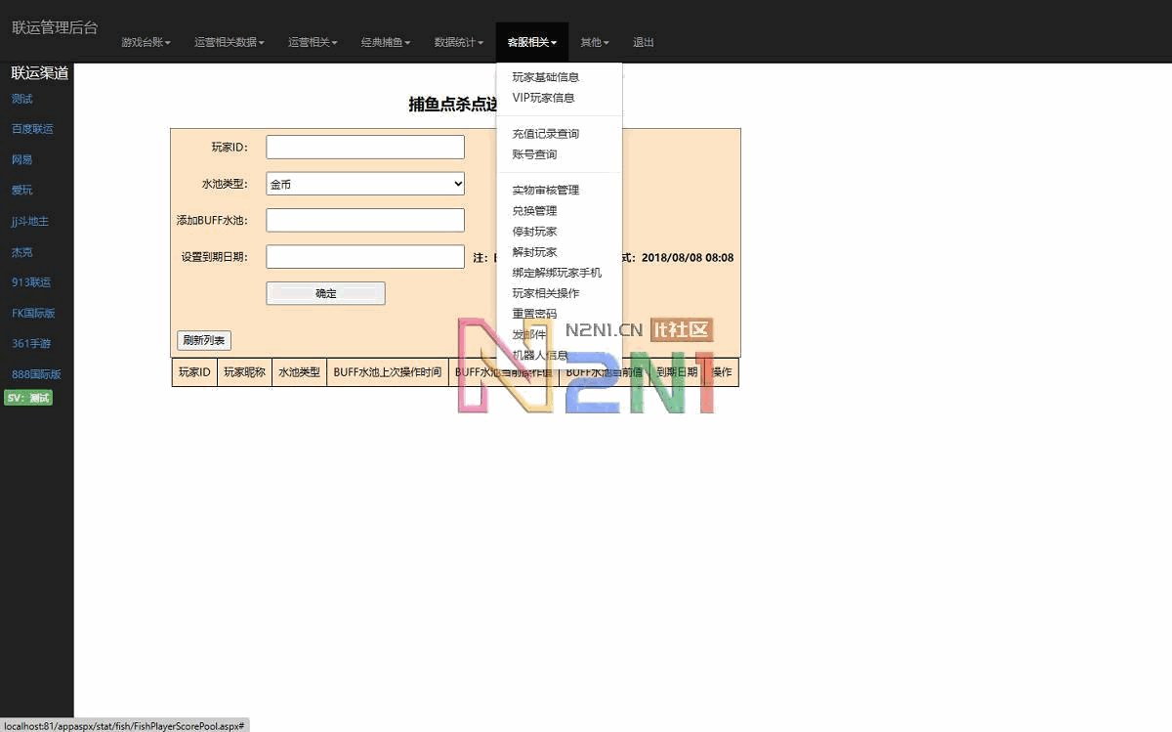Select 玩家基础信息 from the open menu
The image size is (1172, 732).
click(x=544, y=76)
